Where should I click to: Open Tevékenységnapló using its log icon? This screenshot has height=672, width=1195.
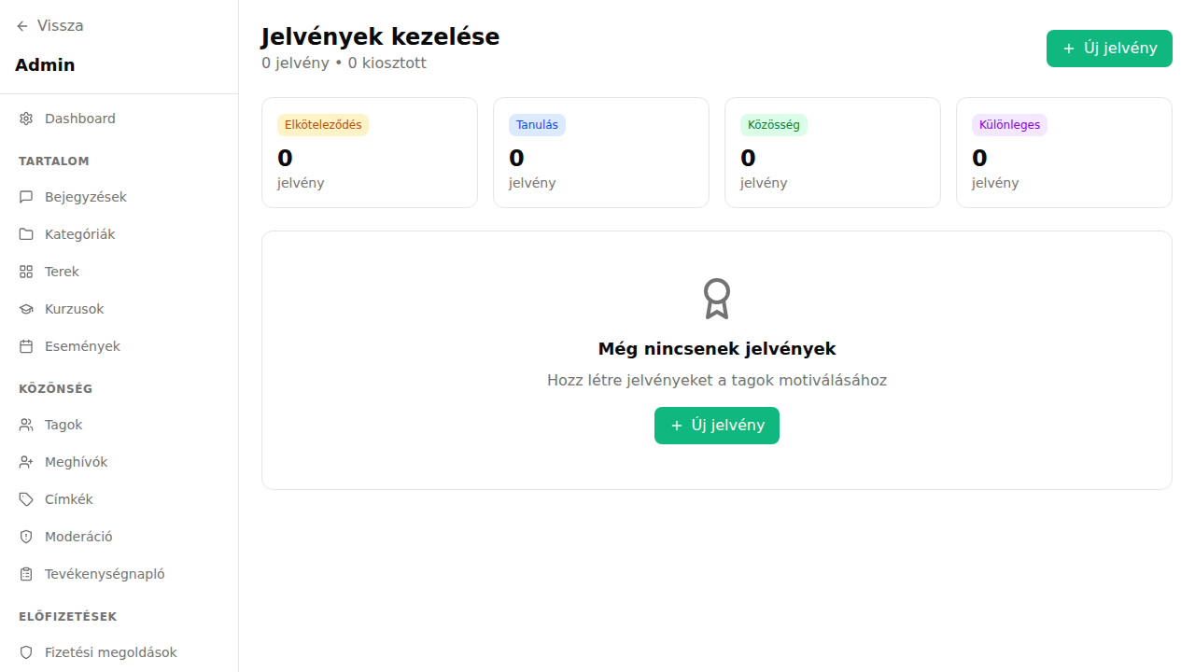click(x=24, y=573)
